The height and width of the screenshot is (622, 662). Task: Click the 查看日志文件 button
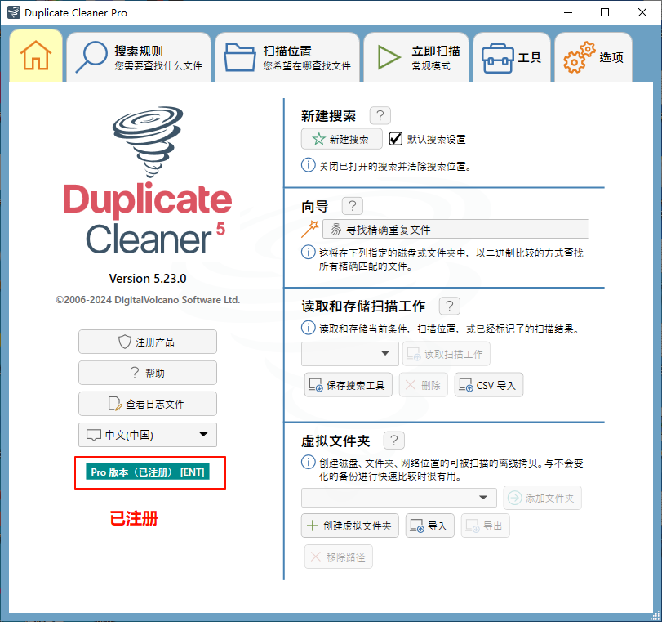[148, 404]
